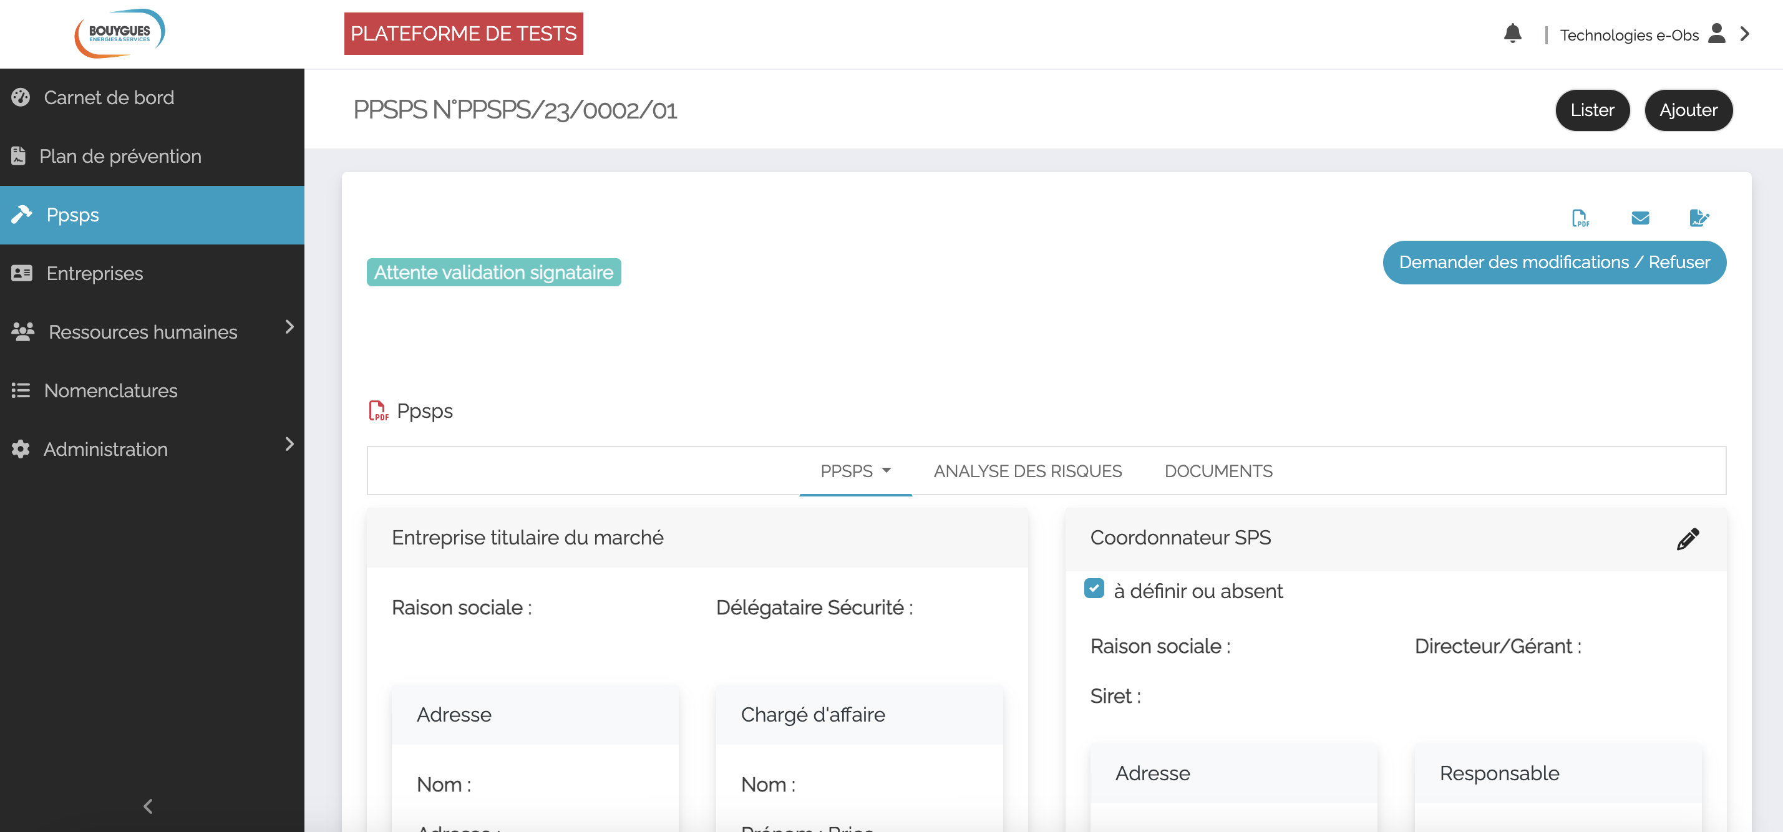Expand the Ressources humaines submenu arrow
Screen dimensions: 1783x832
(x=289, y=327)
